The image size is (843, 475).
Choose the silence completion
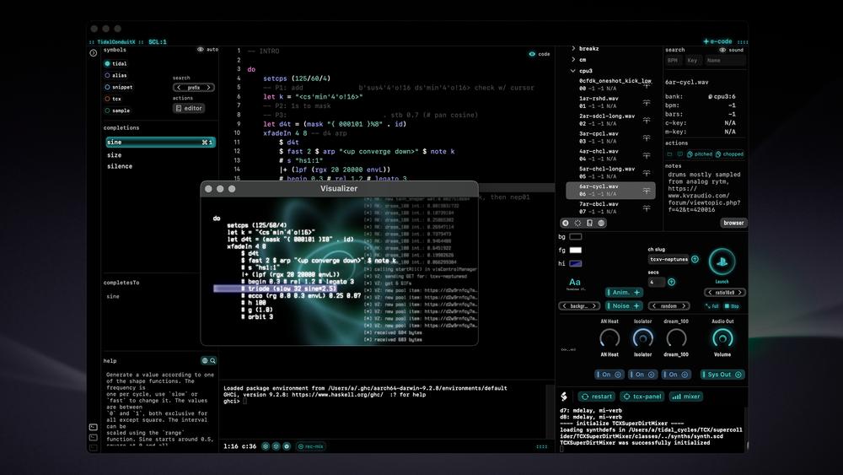(x=120, y=166)
